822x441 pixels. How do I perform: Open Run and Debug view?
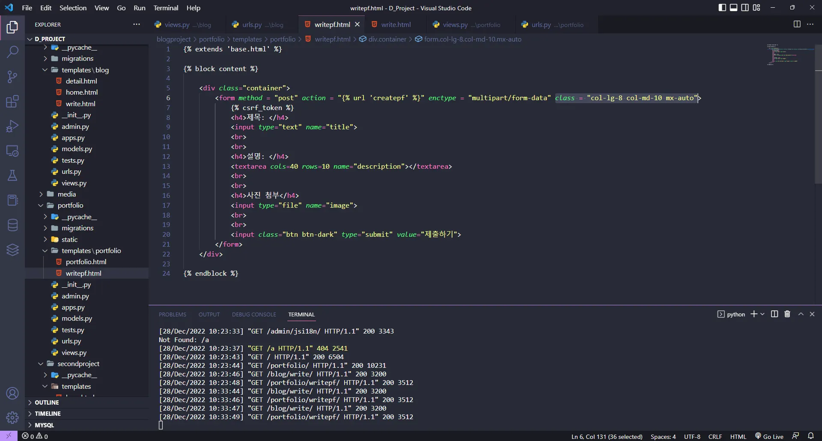(12, 126)
